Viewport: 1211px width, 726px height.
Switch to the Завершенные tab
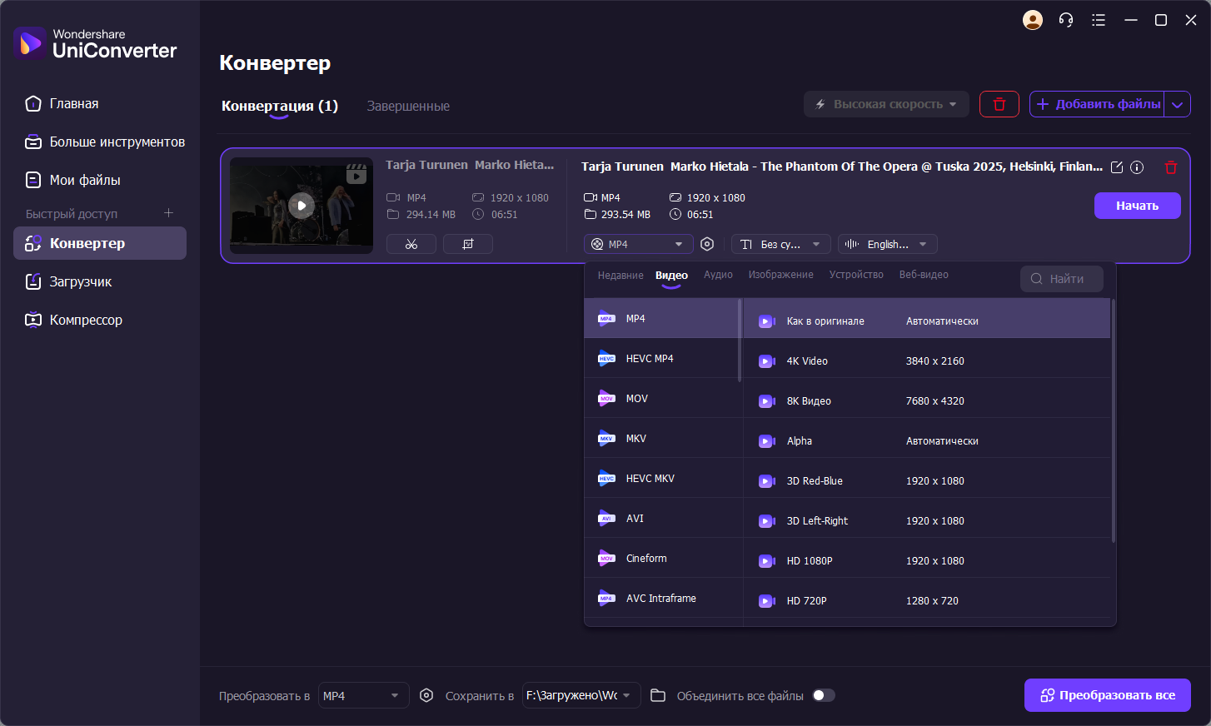pos(408,107)
